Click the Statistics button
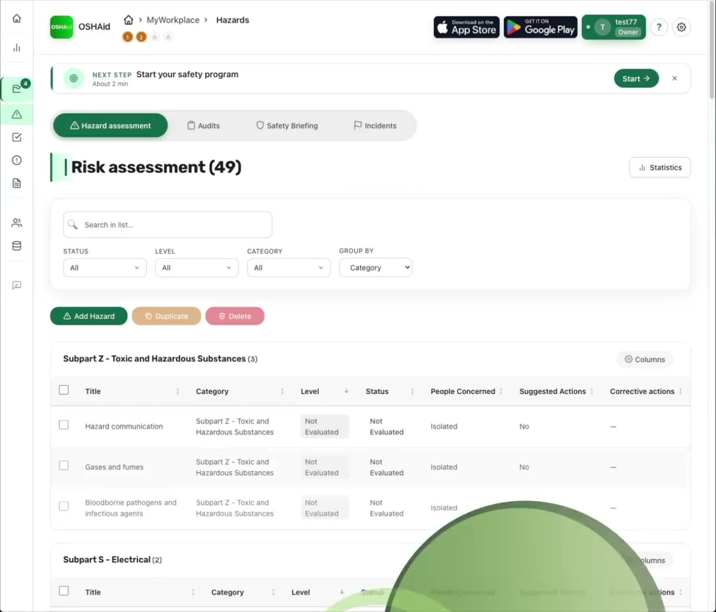 coord(660,168)
